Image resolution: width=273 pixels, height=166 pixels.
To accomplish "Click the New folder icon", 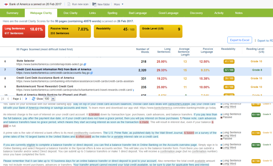I will [x=94, y=4].
